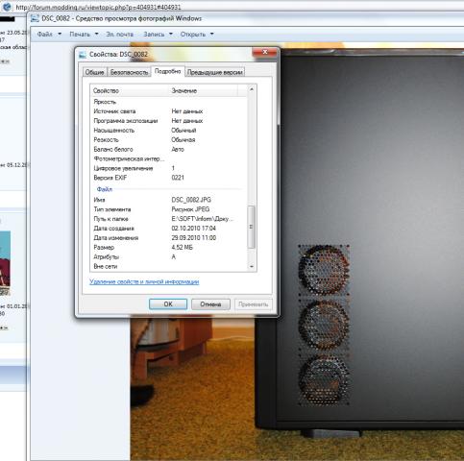Select the Версия EXIF row

(169, 178)
